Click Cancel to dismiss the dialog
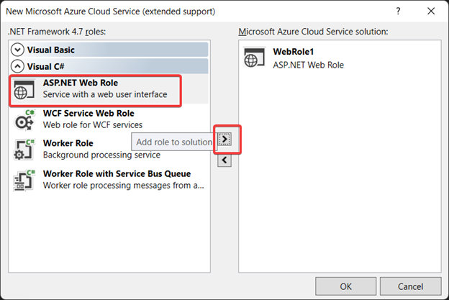This screenshot has width=449, height=300. click(x=409, y=286)
